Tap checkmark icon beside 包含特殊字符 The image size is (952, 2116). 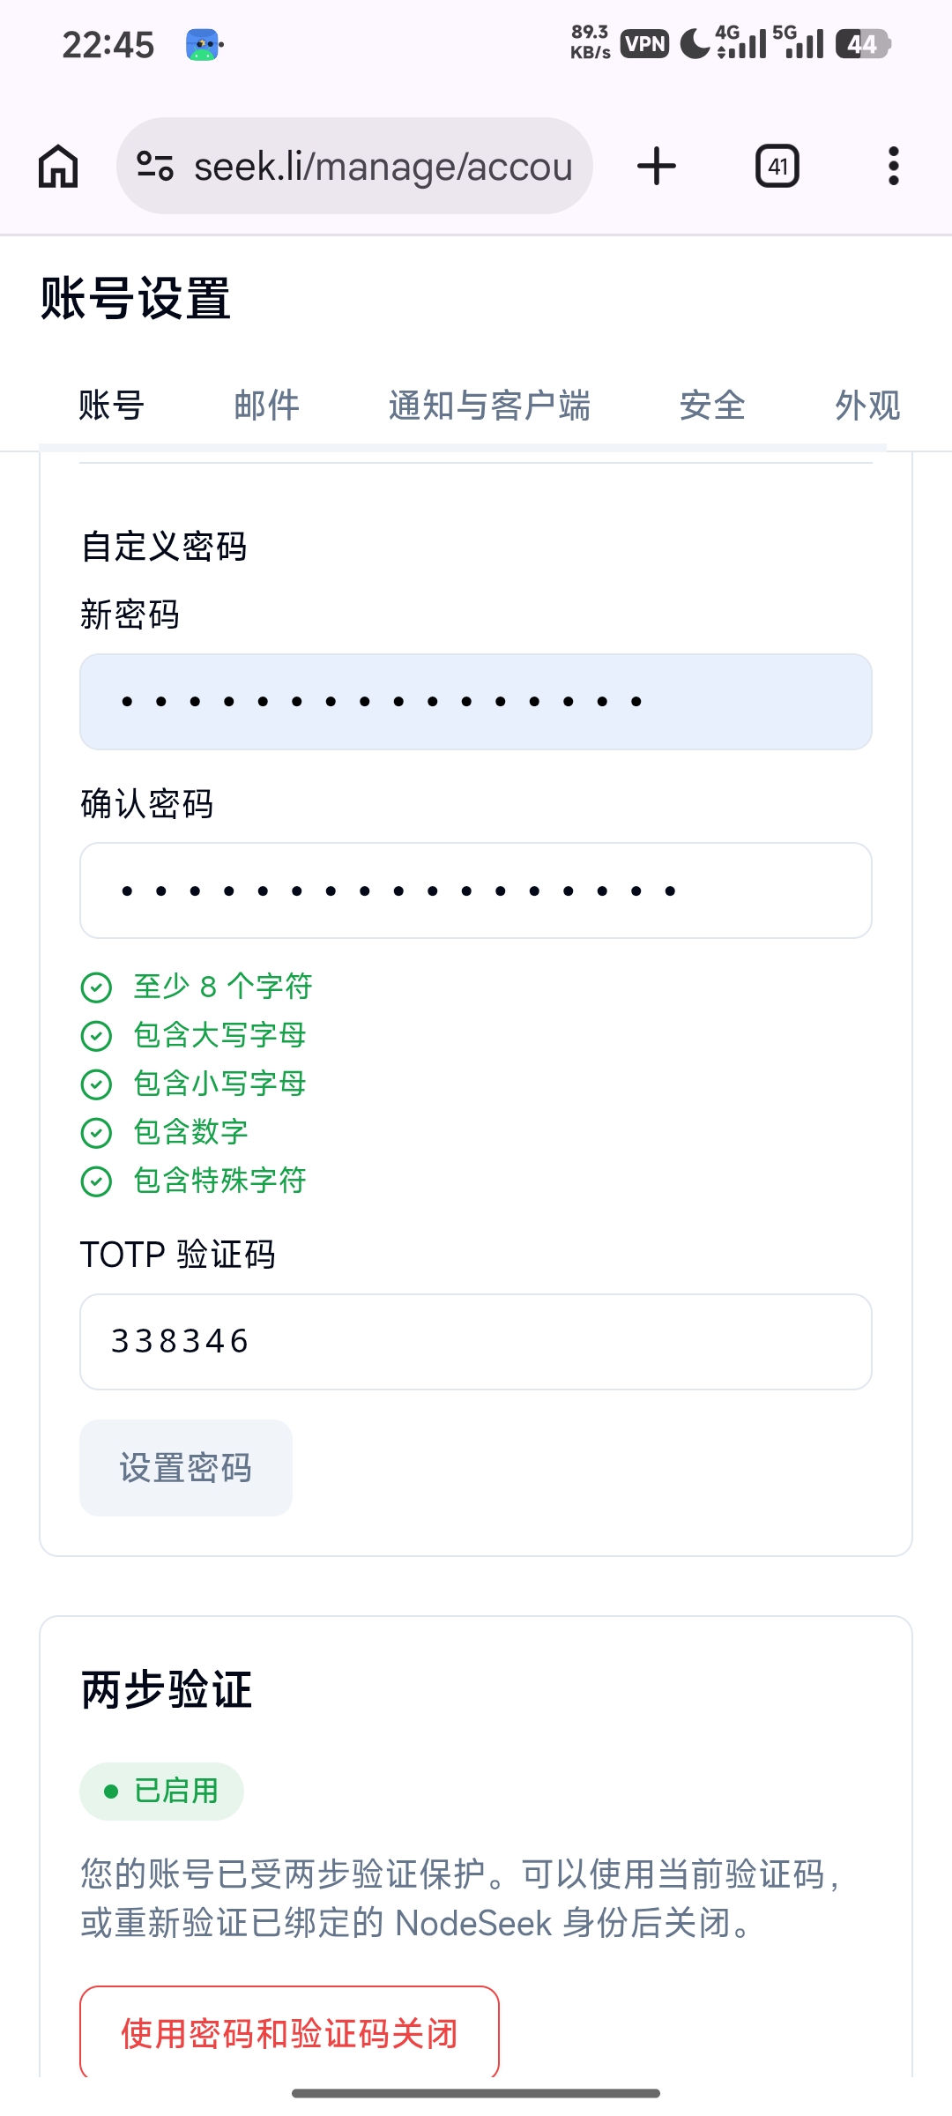pyautogui.click(x=96, y=1181)
